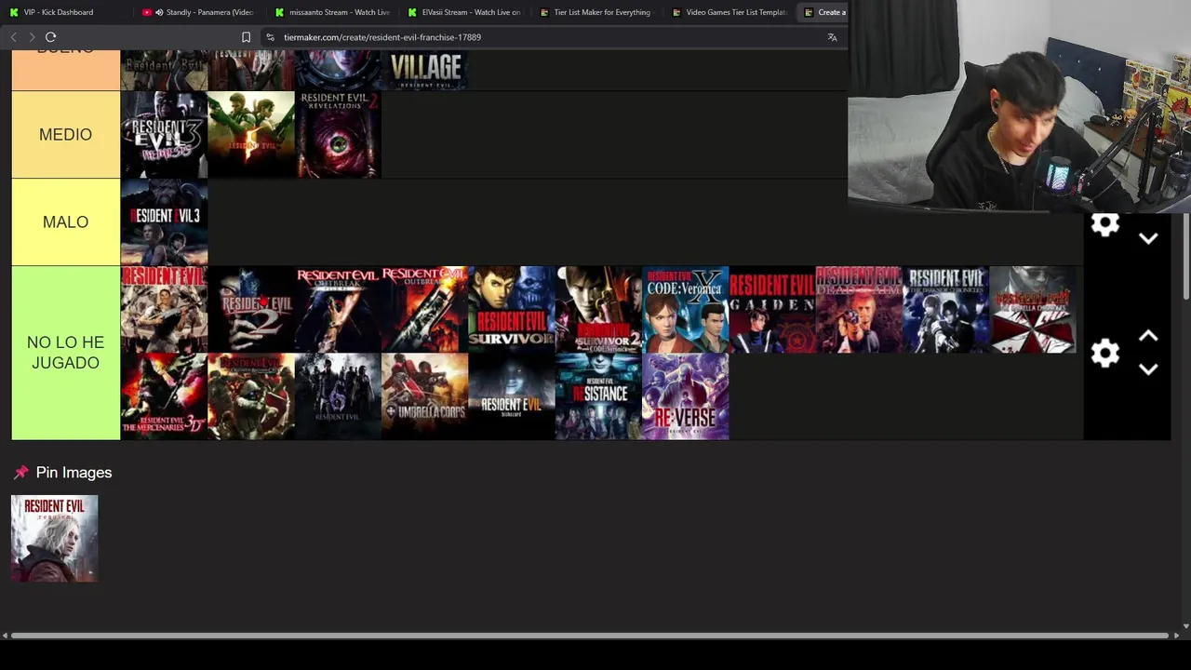Image resolution: width=1191 pixels, height=670 pixels.
Task: Open site info icon beside the URL
Action: tap(270, 37)
